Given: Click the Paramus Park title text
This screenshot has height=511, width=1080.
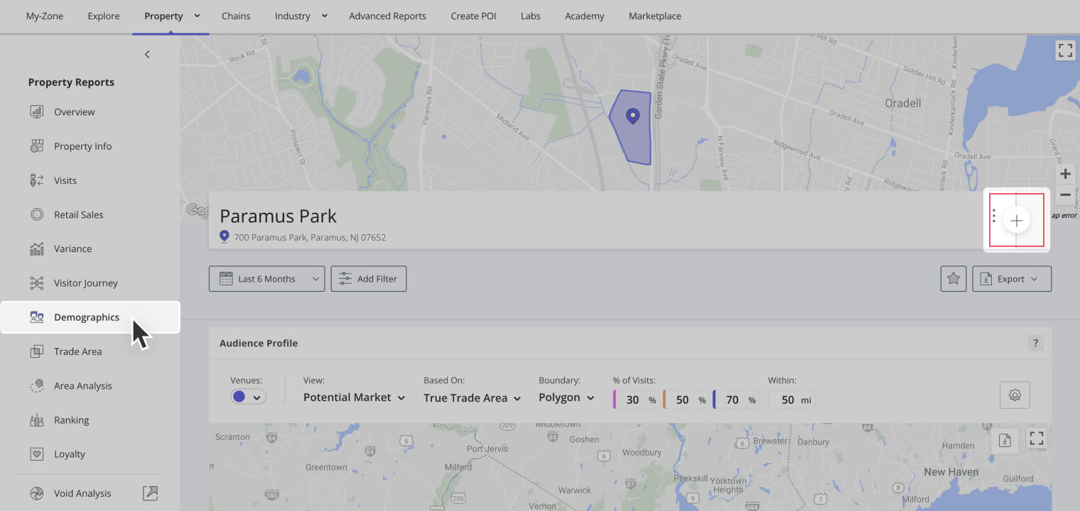Looking at the screenshot, I should [x=278, y=216].
